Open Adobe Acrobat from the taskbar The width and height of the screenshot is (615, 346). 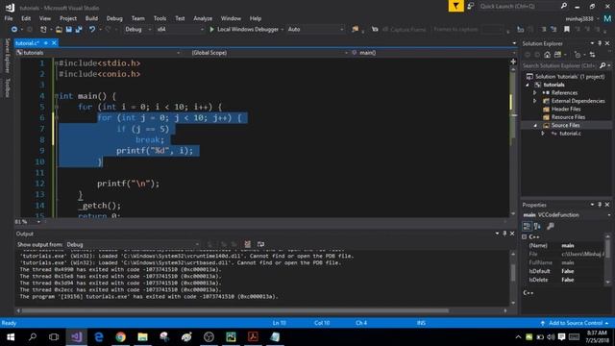(253, 337)
